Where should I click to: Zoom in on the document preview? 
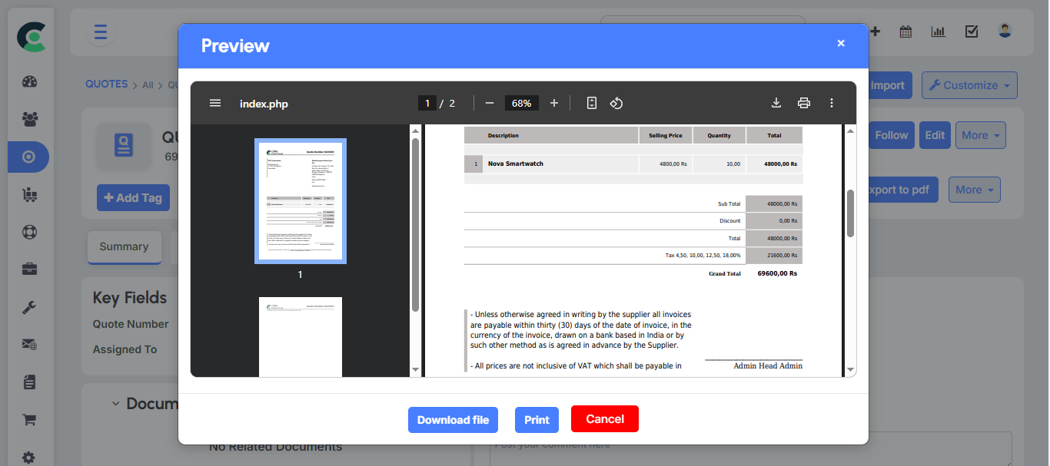(x=554, y=101)
